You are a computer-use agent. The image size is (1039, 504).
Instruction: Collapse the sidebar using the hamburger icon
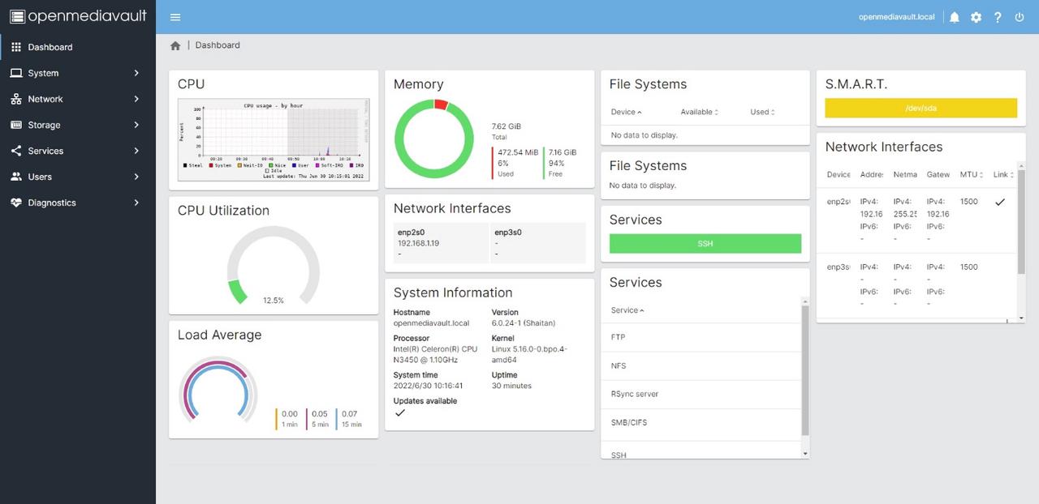(x=175, y=16)
